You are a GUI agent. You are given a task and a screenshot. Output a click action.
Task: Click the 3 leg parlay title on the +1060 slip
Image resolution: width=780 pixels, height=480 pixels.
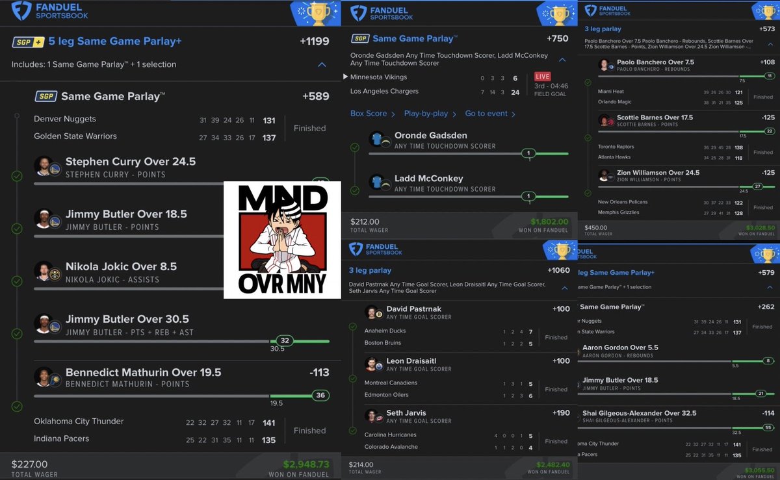[x=370, y=270]
